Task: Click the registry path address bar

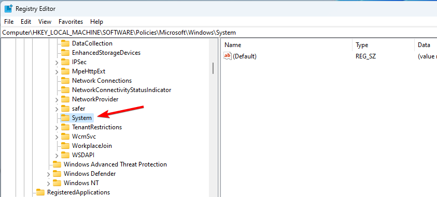Action: click(219, 33)
